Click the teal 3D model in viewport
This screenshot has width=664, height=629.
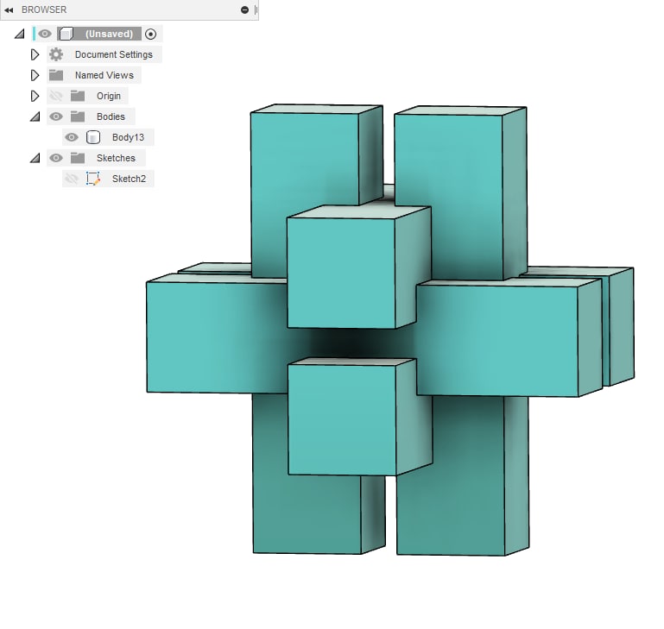coord(389,330)
